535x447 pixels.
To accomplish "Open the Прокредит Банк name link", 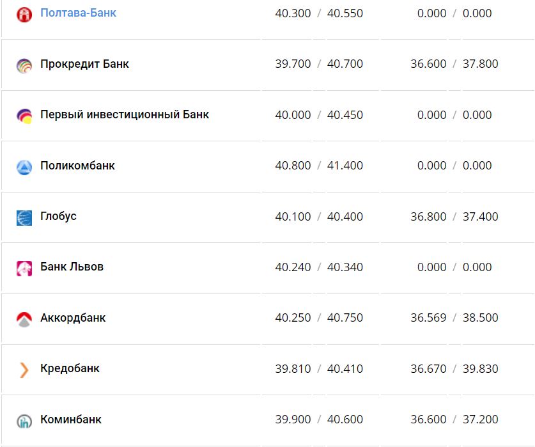I will (84, 64).
